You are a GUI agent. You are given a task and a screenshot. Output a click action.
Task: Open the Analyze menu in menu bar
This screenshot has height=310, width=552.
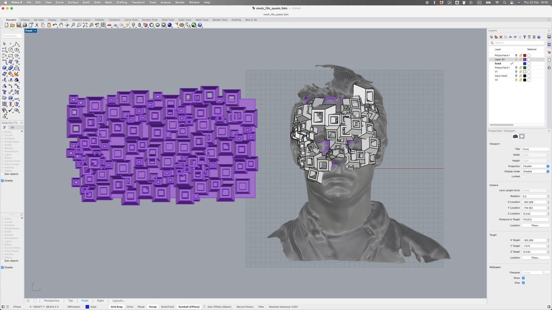coord(166,2)
